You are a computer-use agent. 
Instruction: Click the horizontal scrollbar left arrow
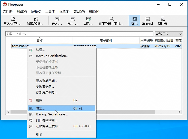click(x=8, y=112)
